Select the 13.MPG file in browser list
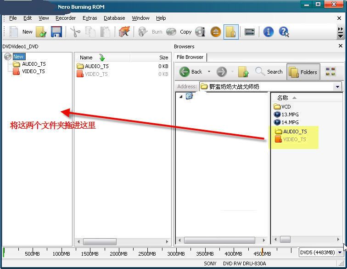This screenshot has height=269, width=347. coord(290,114)
